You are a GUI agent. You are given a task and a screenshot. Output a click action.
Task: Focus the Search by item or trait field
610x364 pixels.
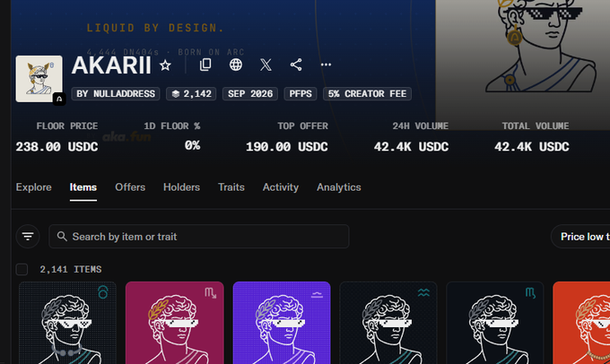[x=199, y=237]
